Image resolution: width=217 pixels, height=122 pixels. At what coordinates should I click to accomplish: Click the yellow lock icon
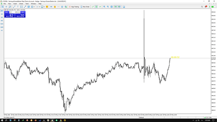click(x=55, y=7)
